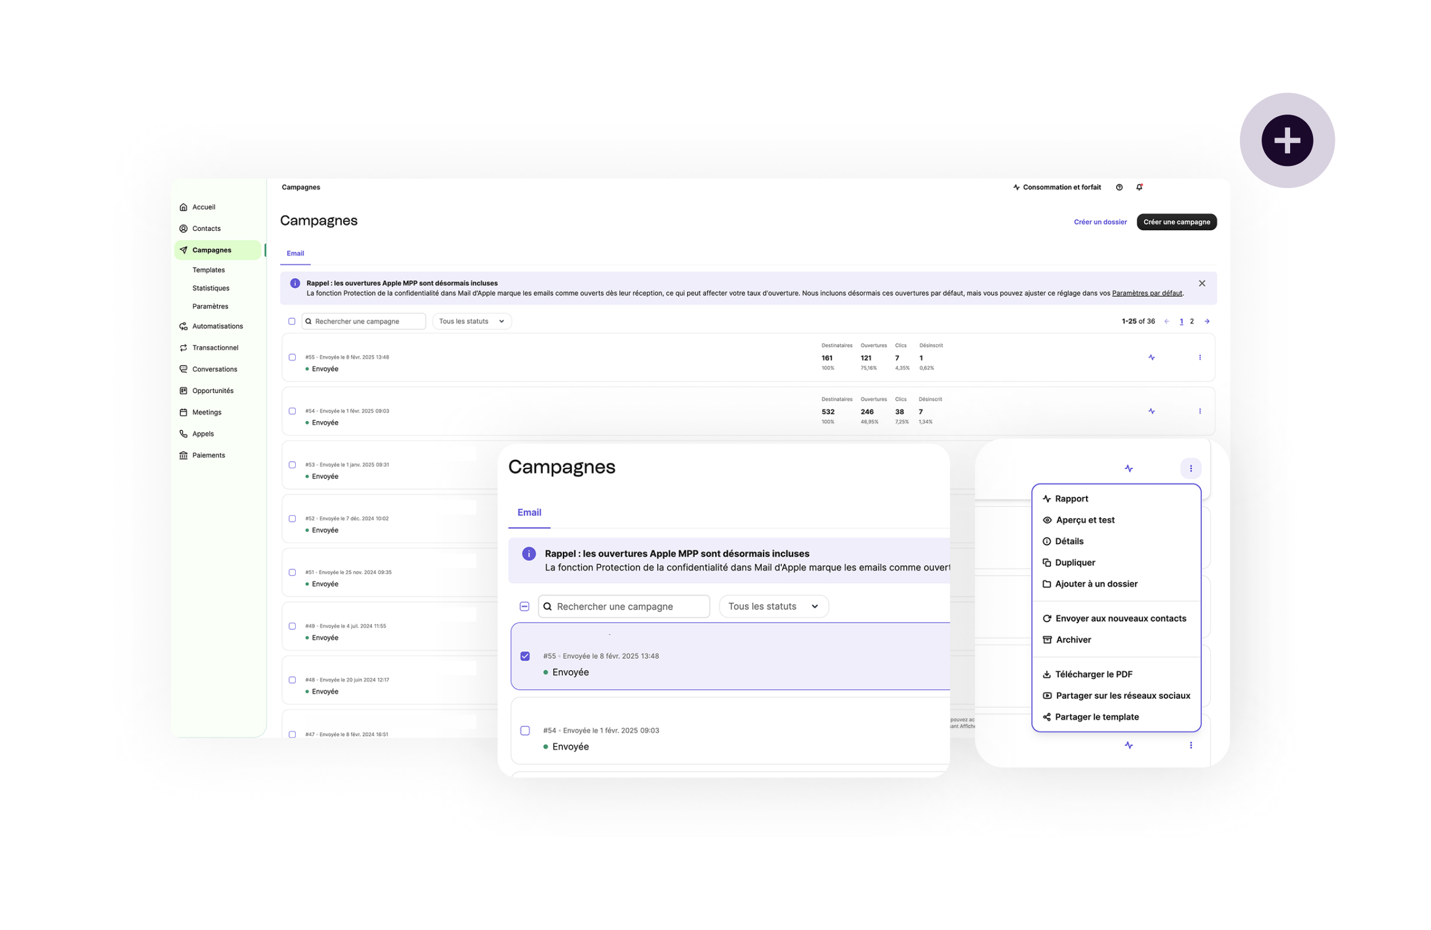This screenshot has width=1431, height=930.
Task: Go to Conversations via sidebar icon
Action: (214, 368)
